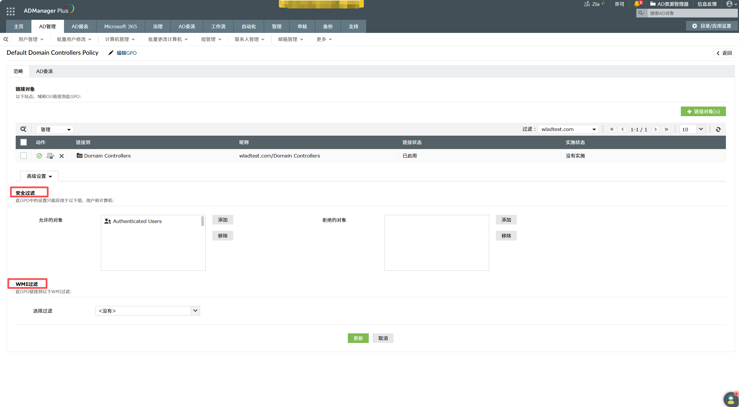Screen dimensions: 739x407
Task: Click the pencil icon beside 编辑GPO
Action: [111, 53]
